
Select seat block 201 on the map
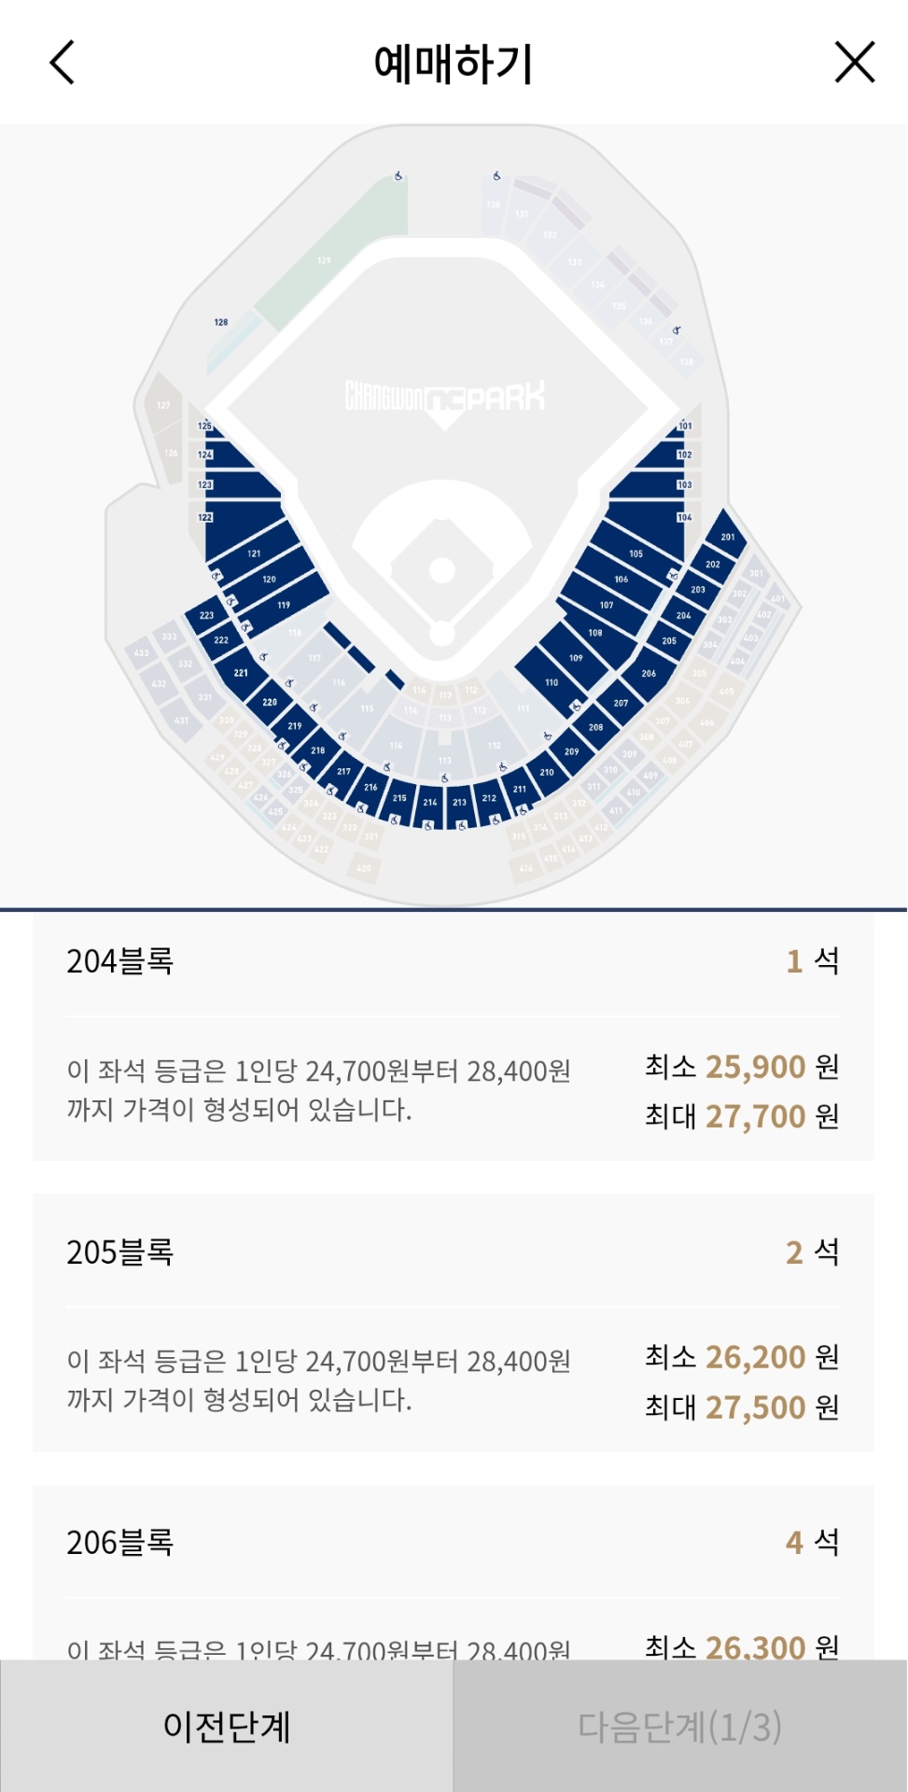727,536
